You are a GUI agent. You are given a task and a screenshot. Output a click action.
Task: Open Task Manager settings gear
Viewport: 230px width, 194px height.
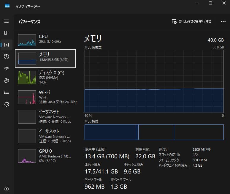point(7,189)
